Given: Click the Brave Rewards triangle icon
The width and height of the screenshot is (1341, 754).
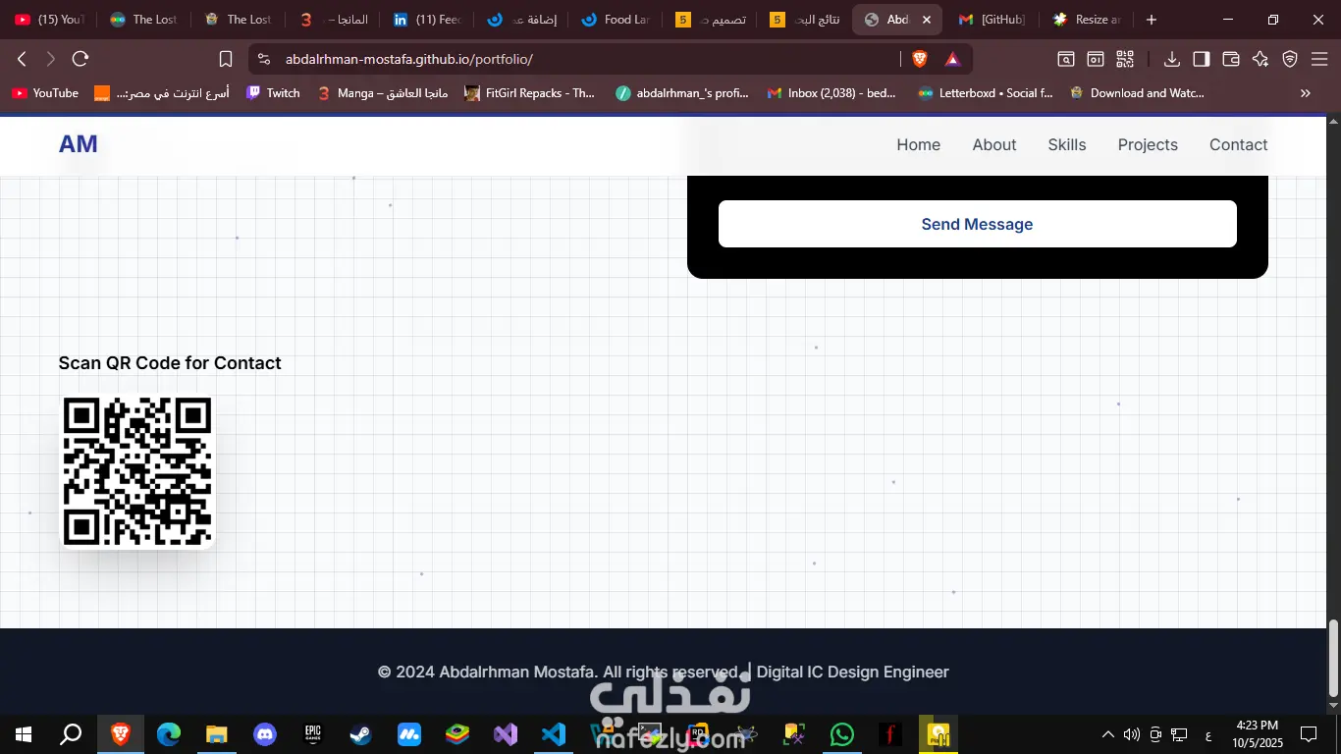Looking at the screenshot, I should pos(952,59).
